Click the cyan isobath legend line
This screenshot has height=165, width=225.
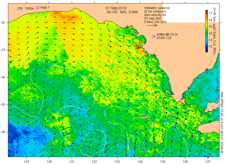21,11
